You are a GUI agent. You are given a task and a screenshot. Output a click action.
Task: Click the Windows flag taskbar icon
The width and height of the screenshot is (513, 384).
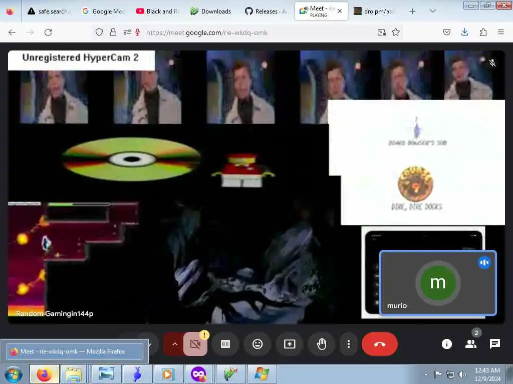[262, 374]
